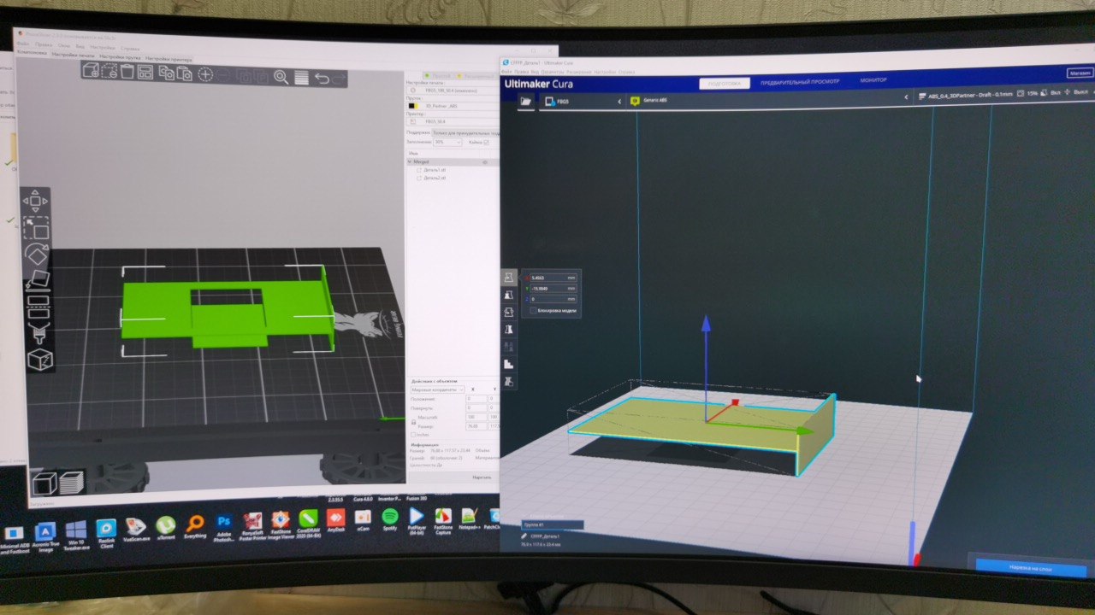Open Поддержки supports dropdown in PrusaSlicer
This screenshot has height=615, width=1095.
[465, 132]
